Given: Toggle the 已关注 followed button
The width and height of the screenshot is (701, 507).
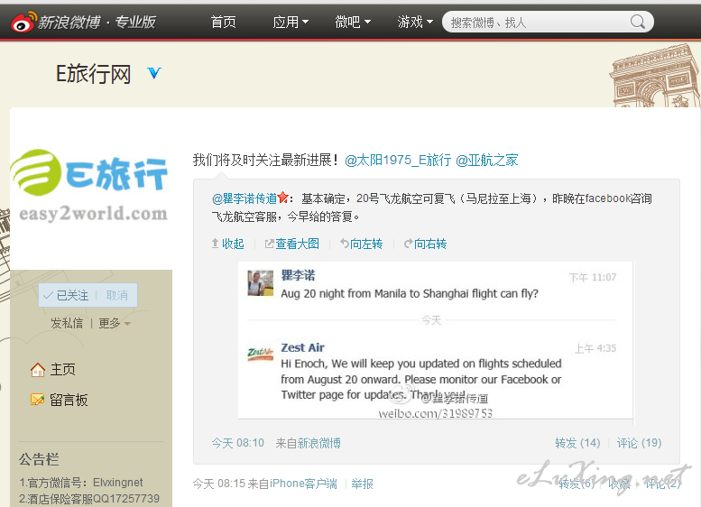Looking at the screenshot, I should [x=66, y=295].
